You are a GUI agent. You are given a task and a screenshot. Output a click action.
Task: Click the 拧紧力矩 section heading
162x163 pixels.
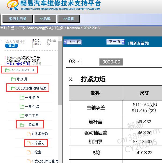click(x=93, y=79)
